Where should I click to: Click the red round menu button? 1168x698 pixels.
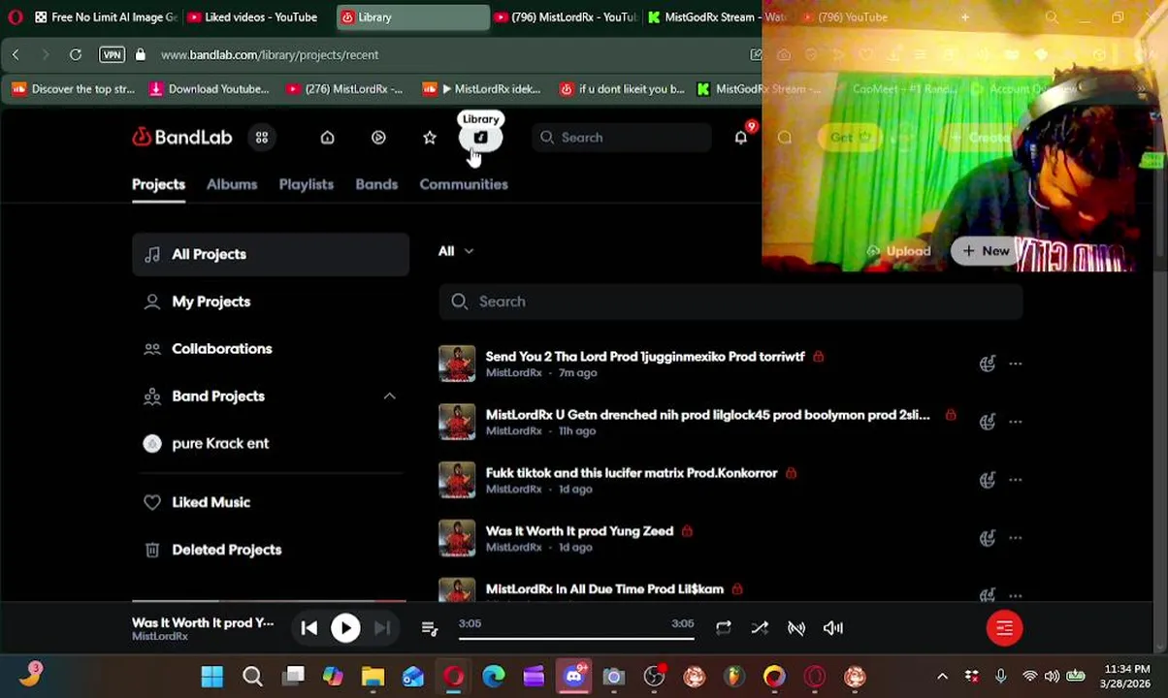click(1004, 628)
